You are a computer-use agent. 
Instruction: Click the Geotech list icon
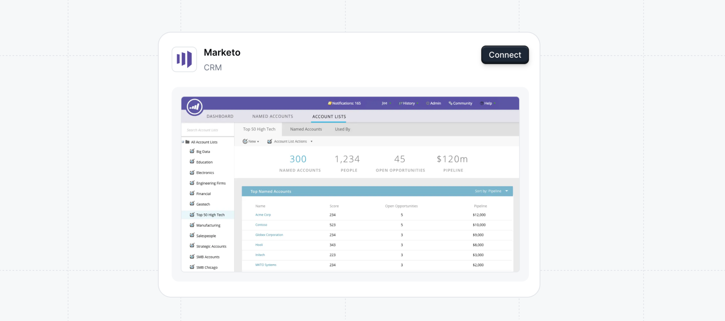point(192,204)
